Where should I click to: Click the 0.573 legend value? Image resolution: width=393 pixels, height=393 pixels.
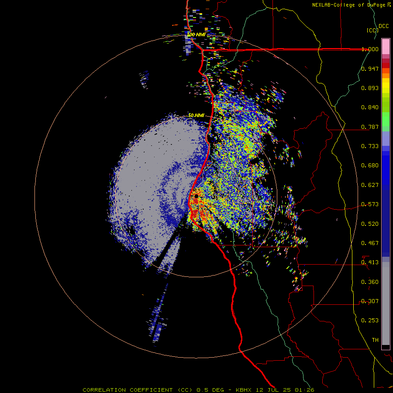(x=370, y=204)
